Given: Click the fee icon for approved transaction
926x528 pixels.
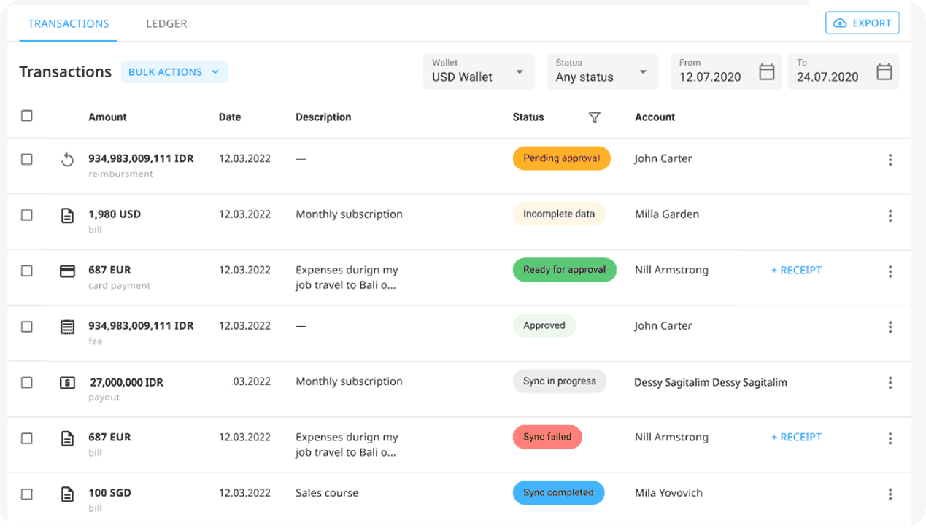Looking at the screenshot, I should [x=67, y=327].
